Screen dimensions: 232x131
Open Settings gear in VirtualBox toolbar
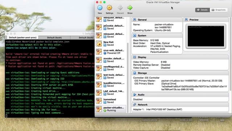click(109, 8)
